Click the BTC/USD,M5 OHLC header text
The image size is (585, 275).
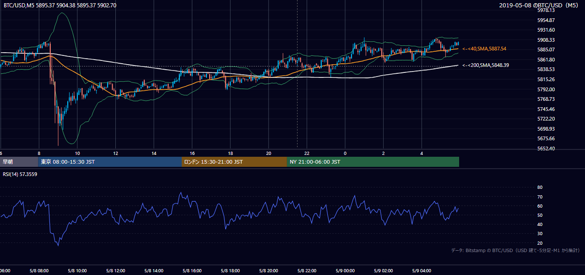60,5
